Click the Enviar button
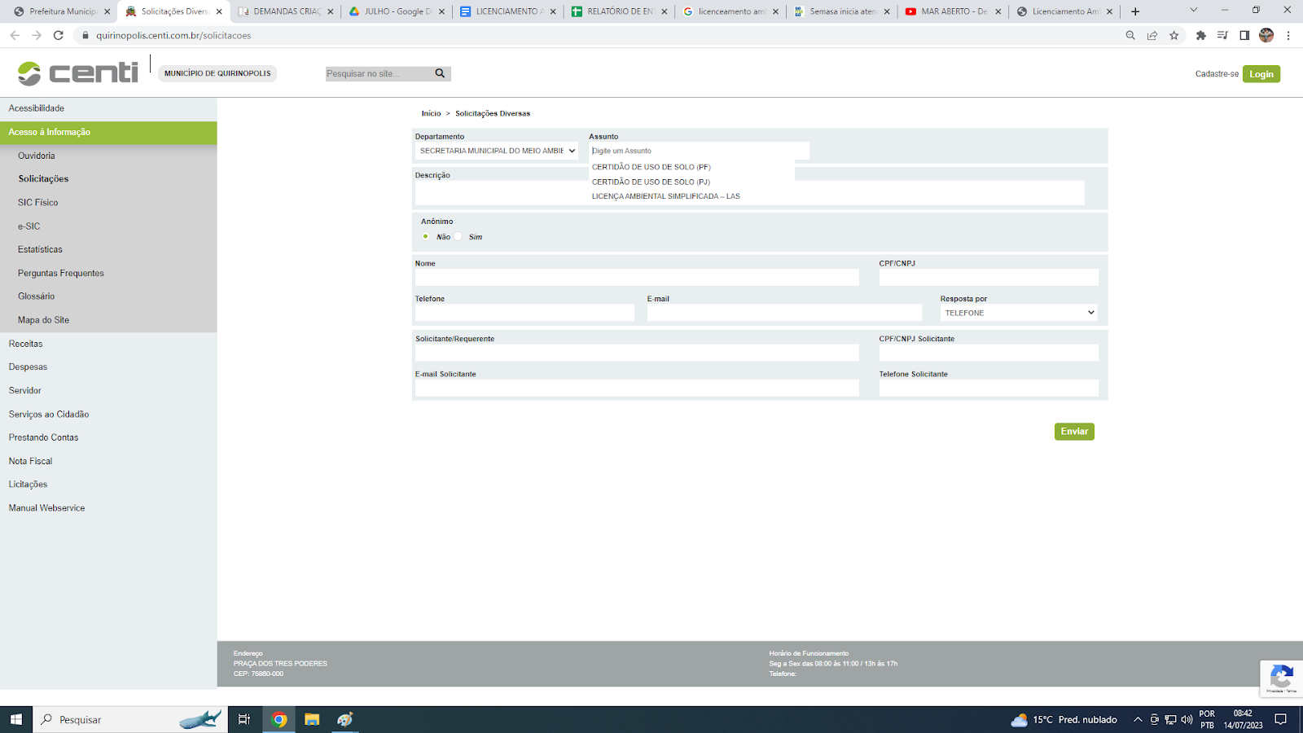The height and width of the screenshot is (733, 1303). (x=1074, y=432)
